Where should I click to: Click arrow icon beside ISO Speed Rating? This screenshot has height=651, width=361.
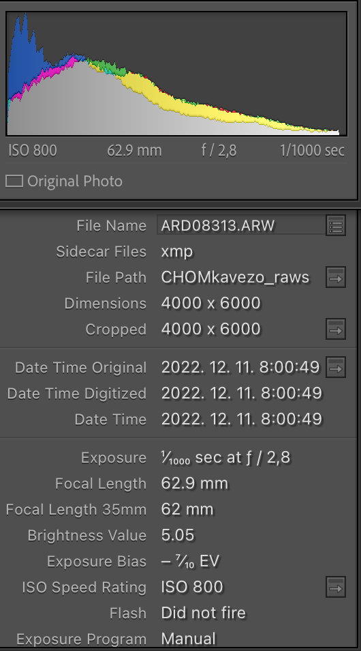[335, 587]
